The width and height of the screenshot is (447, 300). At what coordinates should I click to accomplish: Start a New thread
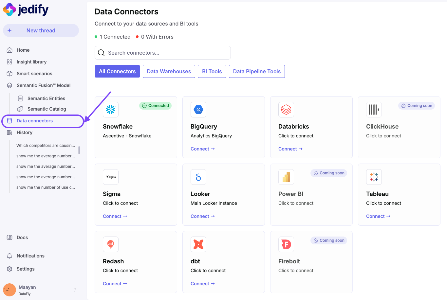(41, 30)
